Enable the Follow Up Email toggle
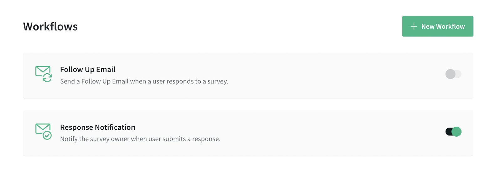 [x=453, y=74]
